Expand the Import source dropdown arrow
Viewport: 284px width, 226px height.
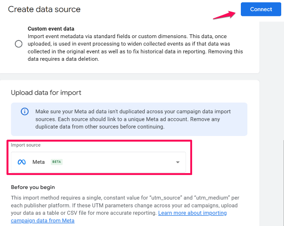point(177,162)
